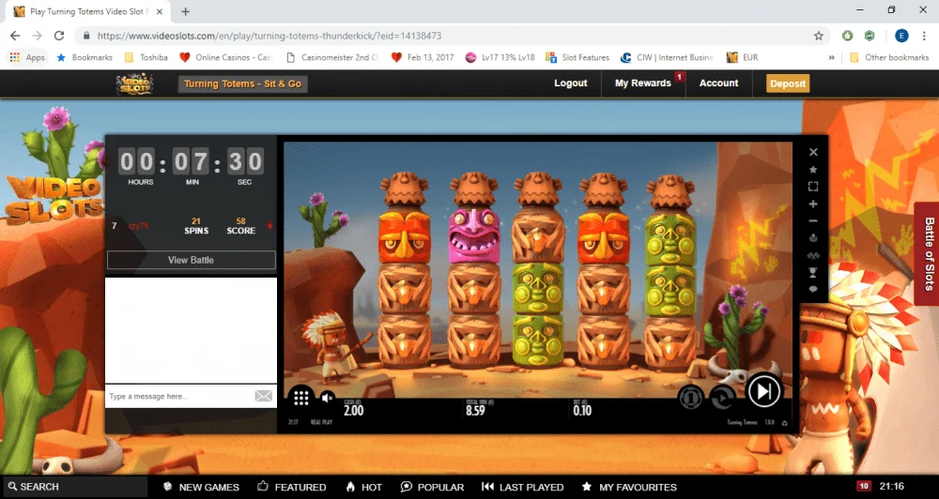
Task: Select the Play Turning Totems browser tab
Action: pos(90,11)
